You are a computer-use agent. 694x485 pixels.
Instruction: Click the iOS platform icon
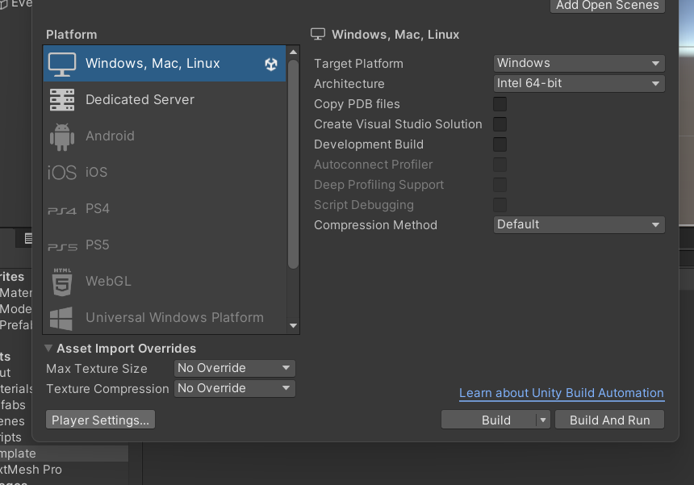tap(62, 173)
